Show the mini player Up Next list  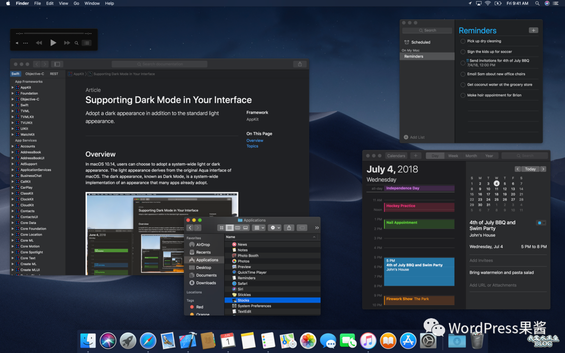pos(87,43)
